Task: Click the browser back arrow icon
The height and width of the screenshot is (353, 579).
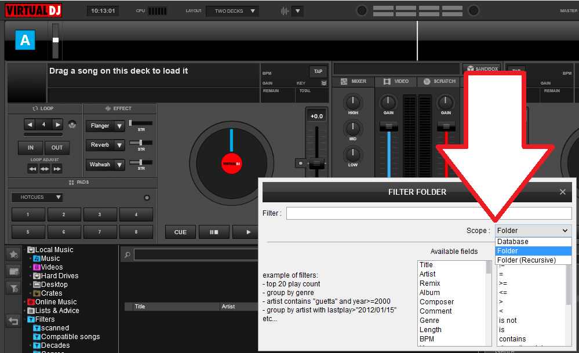Action: (x=14, y=321)
